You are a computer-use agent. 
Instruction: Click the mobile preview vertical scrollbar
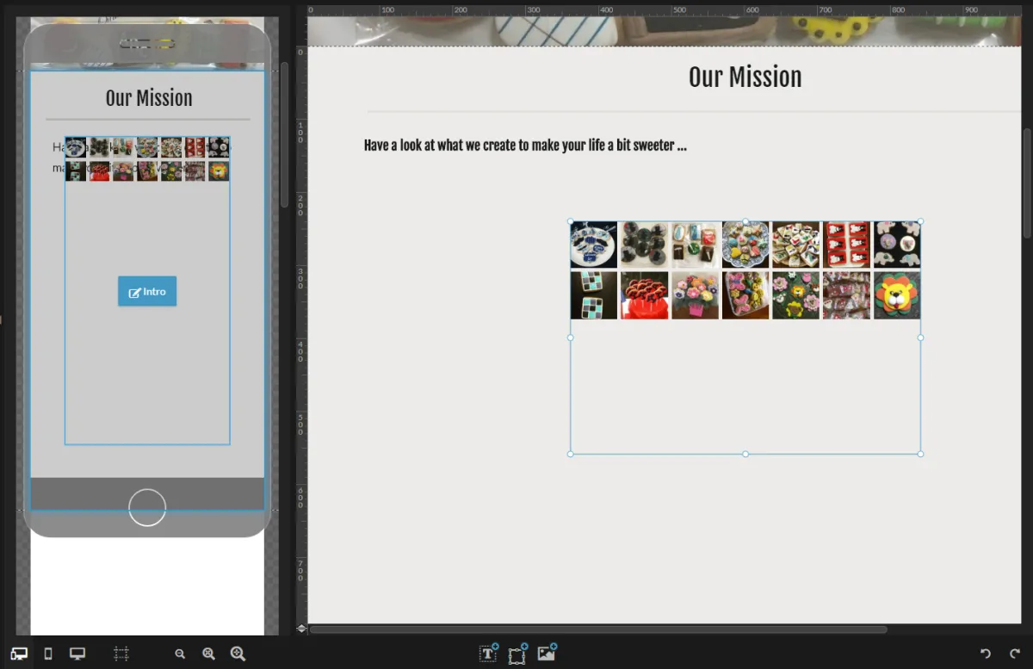pyautogui.click(x=284, y=134)
